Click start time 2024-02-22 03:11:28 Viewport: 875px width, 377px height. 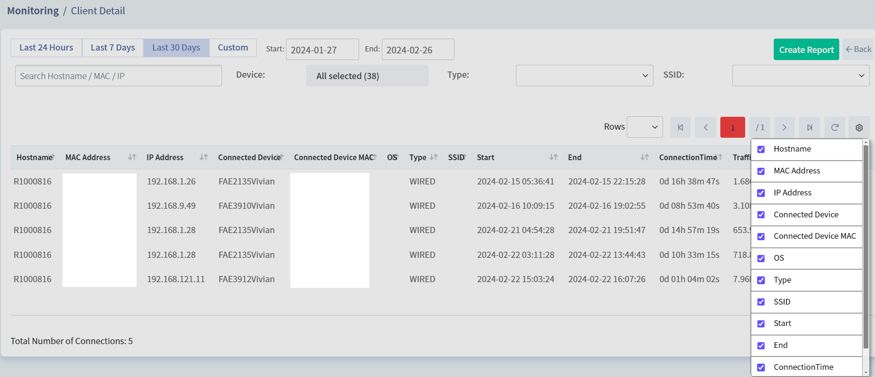click(x=516, y=255)
